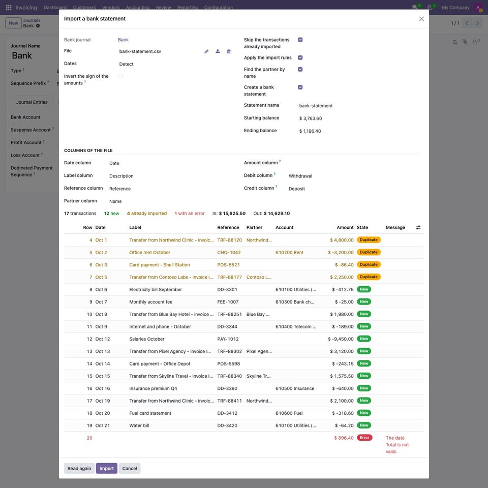This screenshot has width=488, height=488.
Task: Click the Cancel button
Action: (x=130, y=468)
